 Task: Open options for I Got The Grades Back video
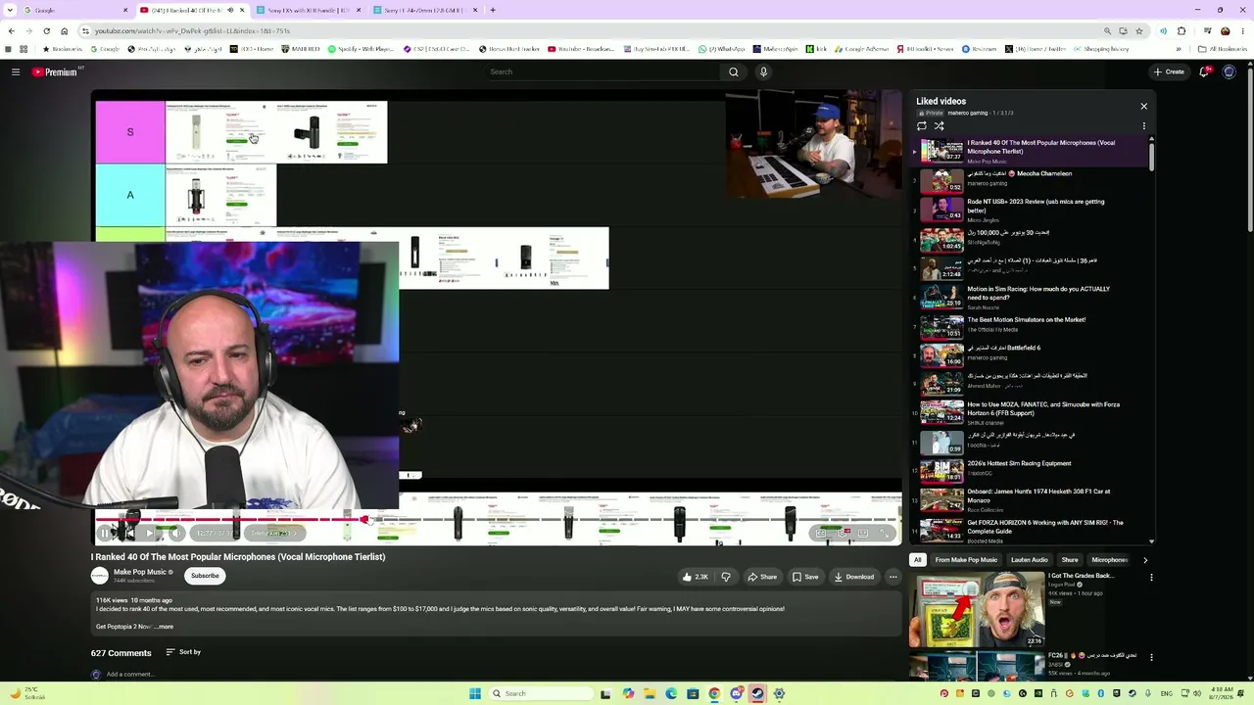[x=1151, y=578]
